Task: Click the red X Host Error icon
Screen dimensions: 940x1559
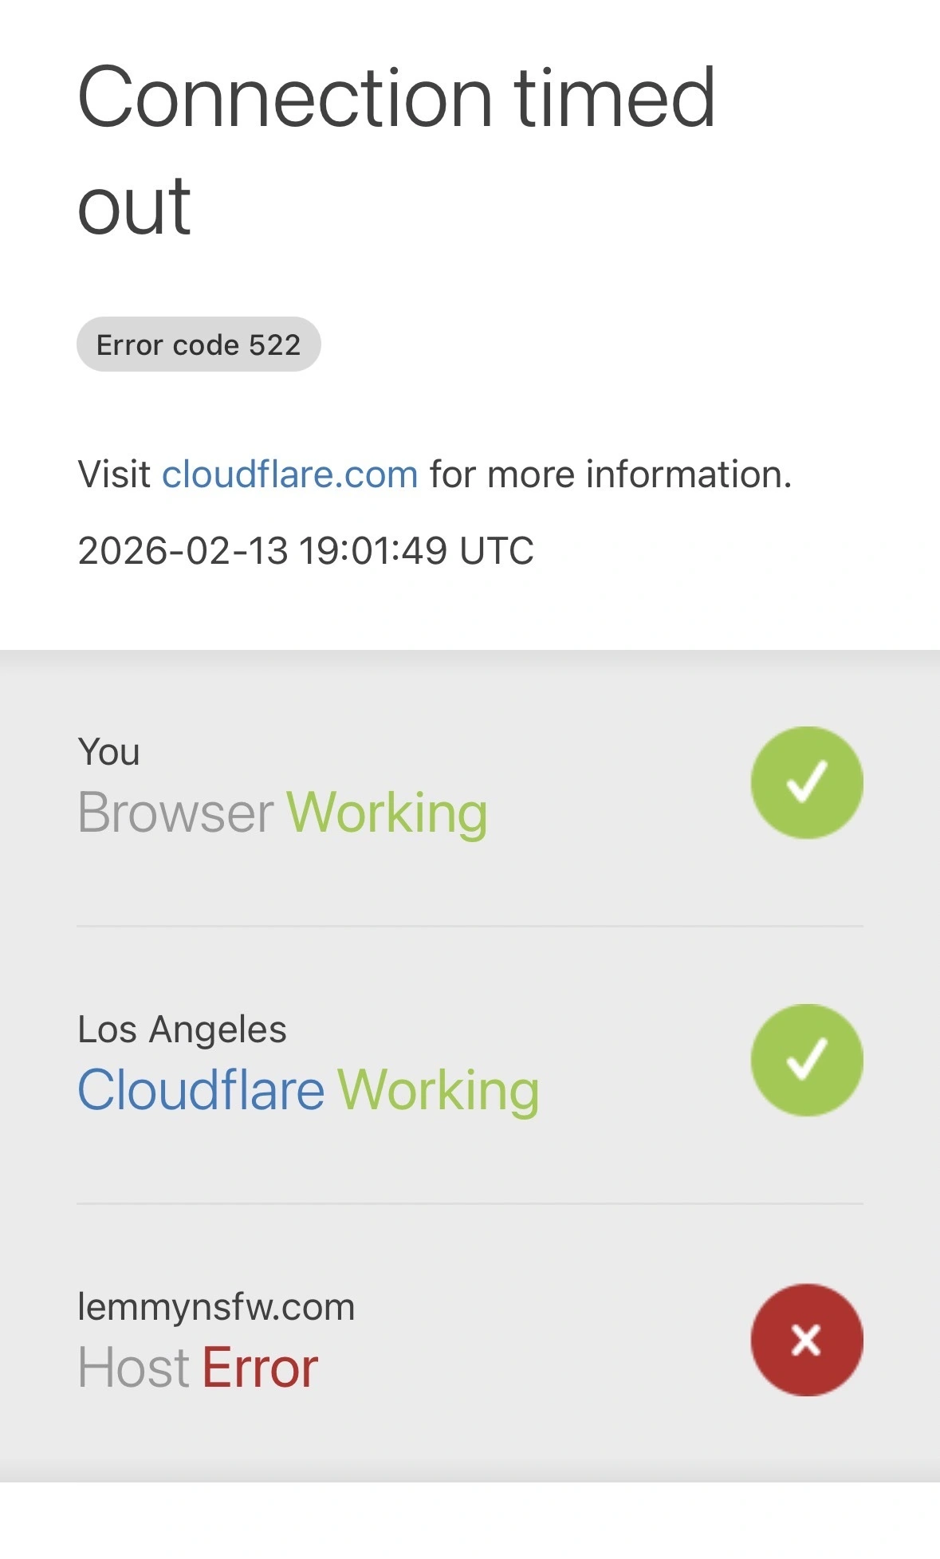Action: click(x=806, y=1340)
